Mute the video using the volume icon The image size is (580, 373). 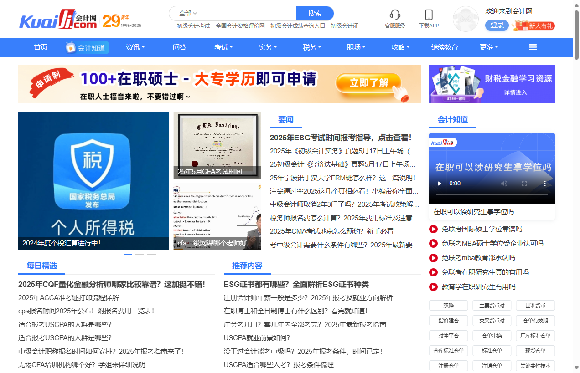tap(504, 184)
